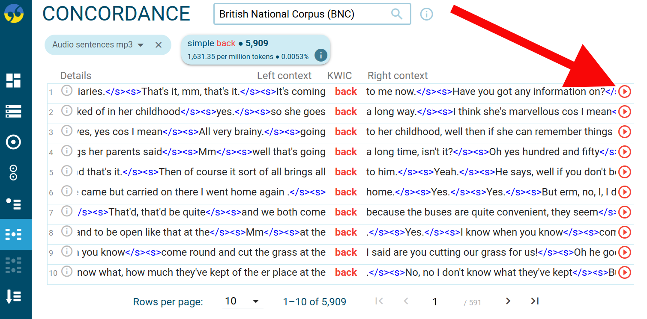The width and height of the screenshot is (647, 319).
Task: Click the sort lines icon in sidebar
Action: pos(13,296)
